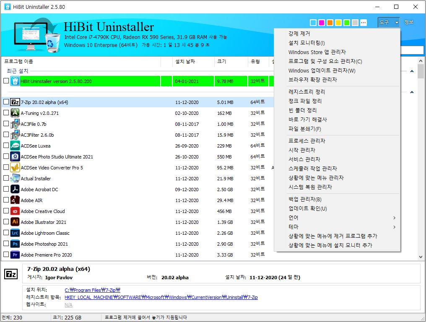Click the scroll down arrow of program list
Image resolution: width=426 pixels, height=322 pixels.
tap(421, 257)
